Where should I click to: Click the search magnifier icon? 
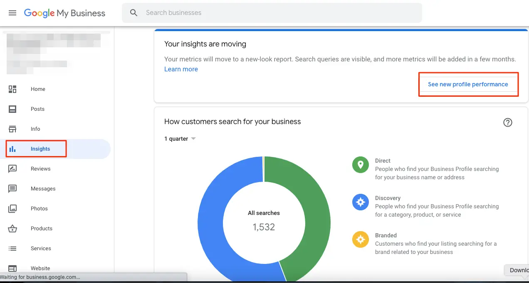(133, 12)
